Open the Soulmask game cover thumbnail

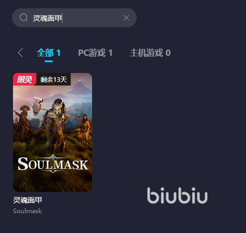53,132
